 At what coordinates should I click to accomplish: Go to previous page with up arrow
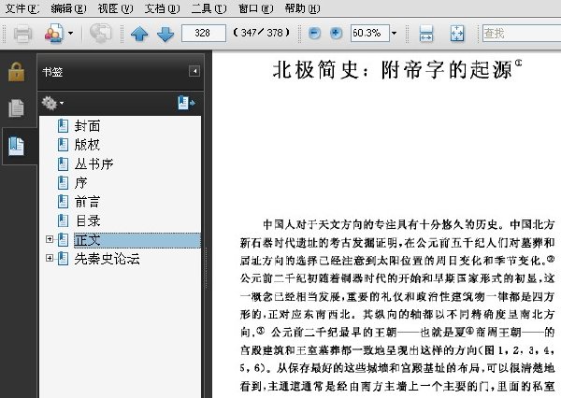(139, 34)
